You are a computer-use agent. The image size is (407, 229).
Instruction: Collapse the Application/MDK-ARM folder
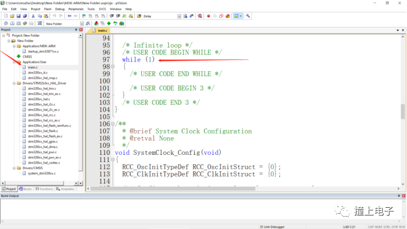click(14, 46)
